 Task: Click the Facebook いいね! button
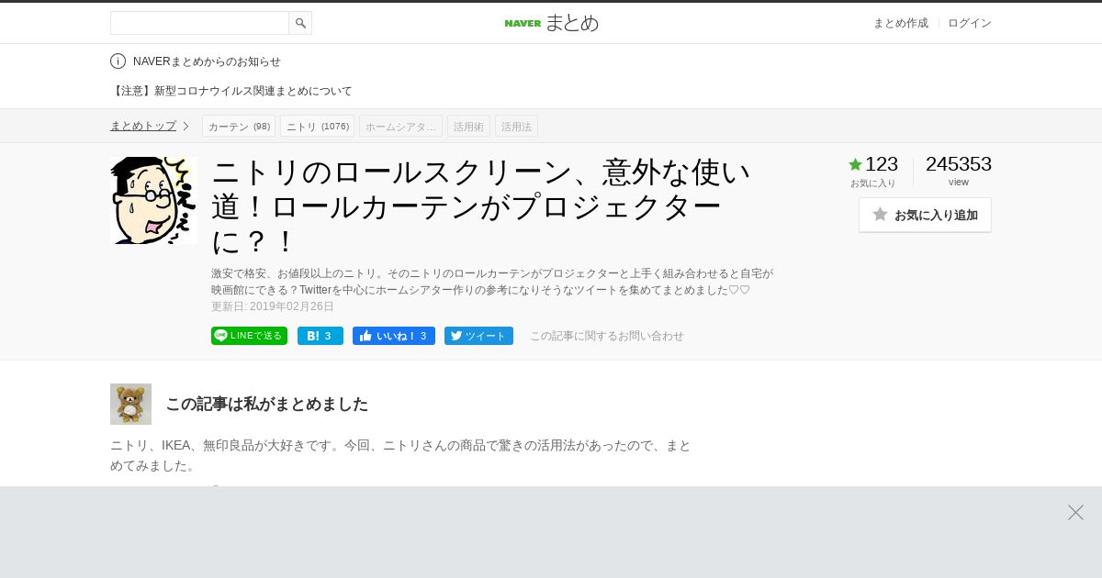394,336
